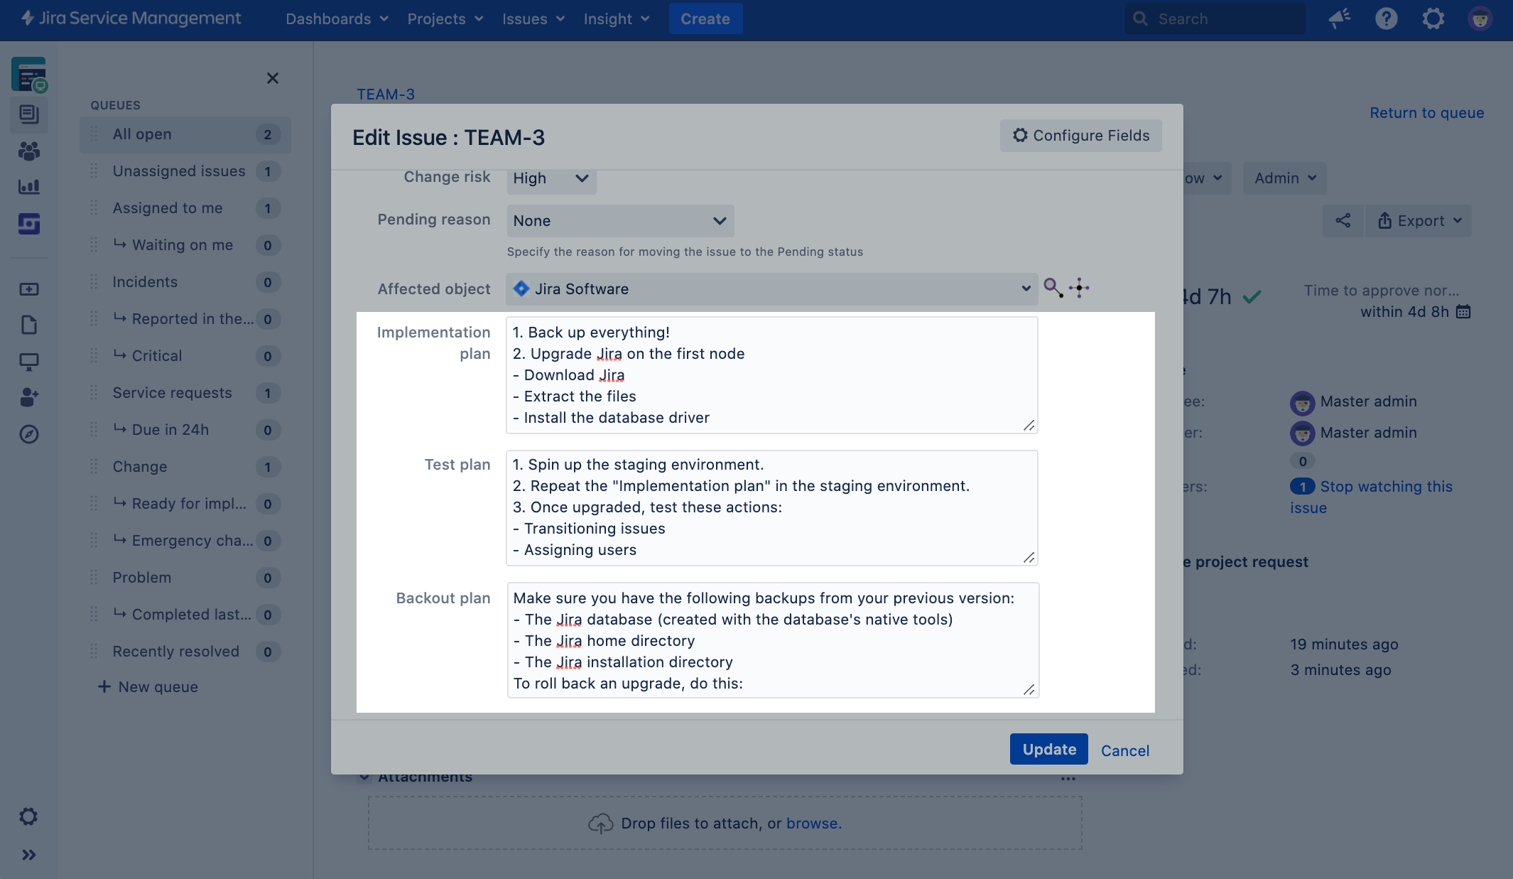Open the Change risk dropdown

pyautogui.click(x=551, y=178)
